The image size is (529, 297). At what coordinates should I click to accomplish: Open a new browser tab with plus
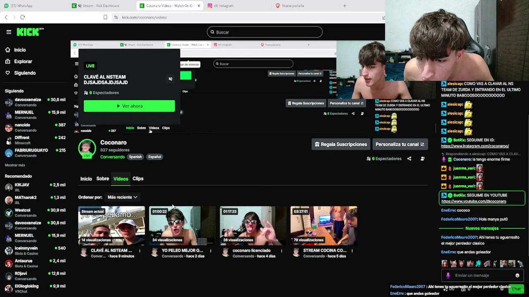345,6
